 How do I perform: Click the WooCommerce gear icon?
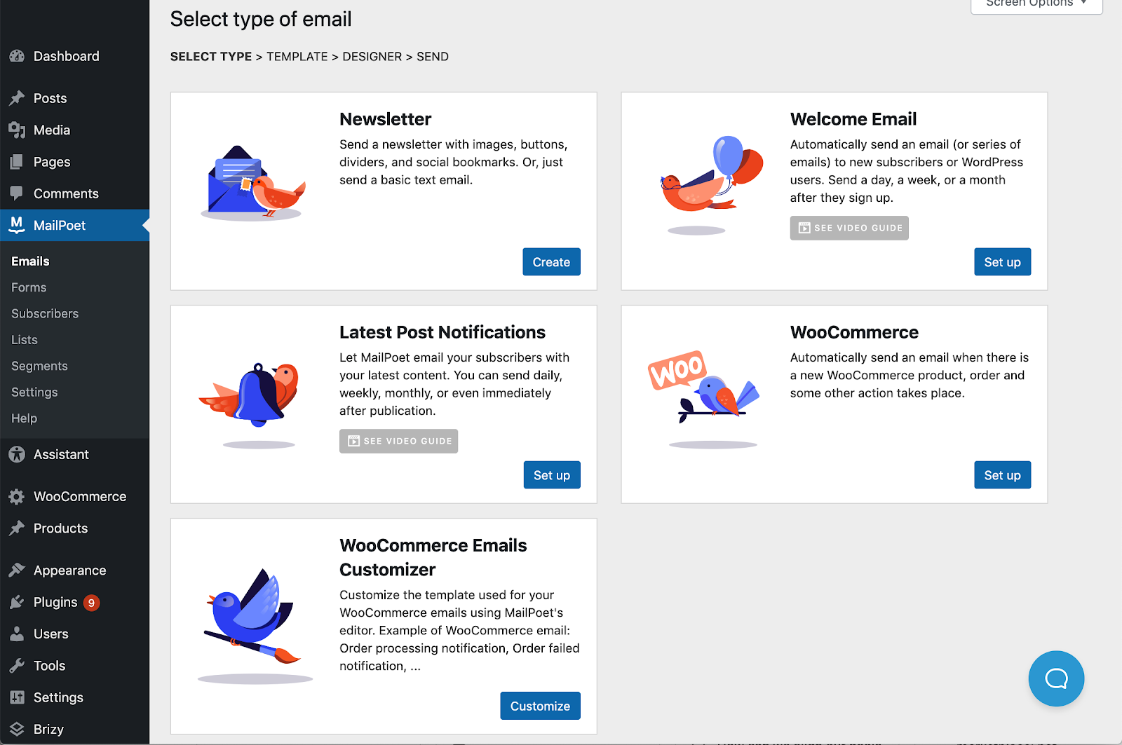pyautogui.click(x=17, y=496)
